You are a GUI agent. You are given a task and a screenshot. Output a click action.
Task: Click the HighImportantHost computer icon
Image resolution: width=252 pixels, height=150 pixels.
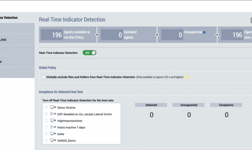(53, 121)
